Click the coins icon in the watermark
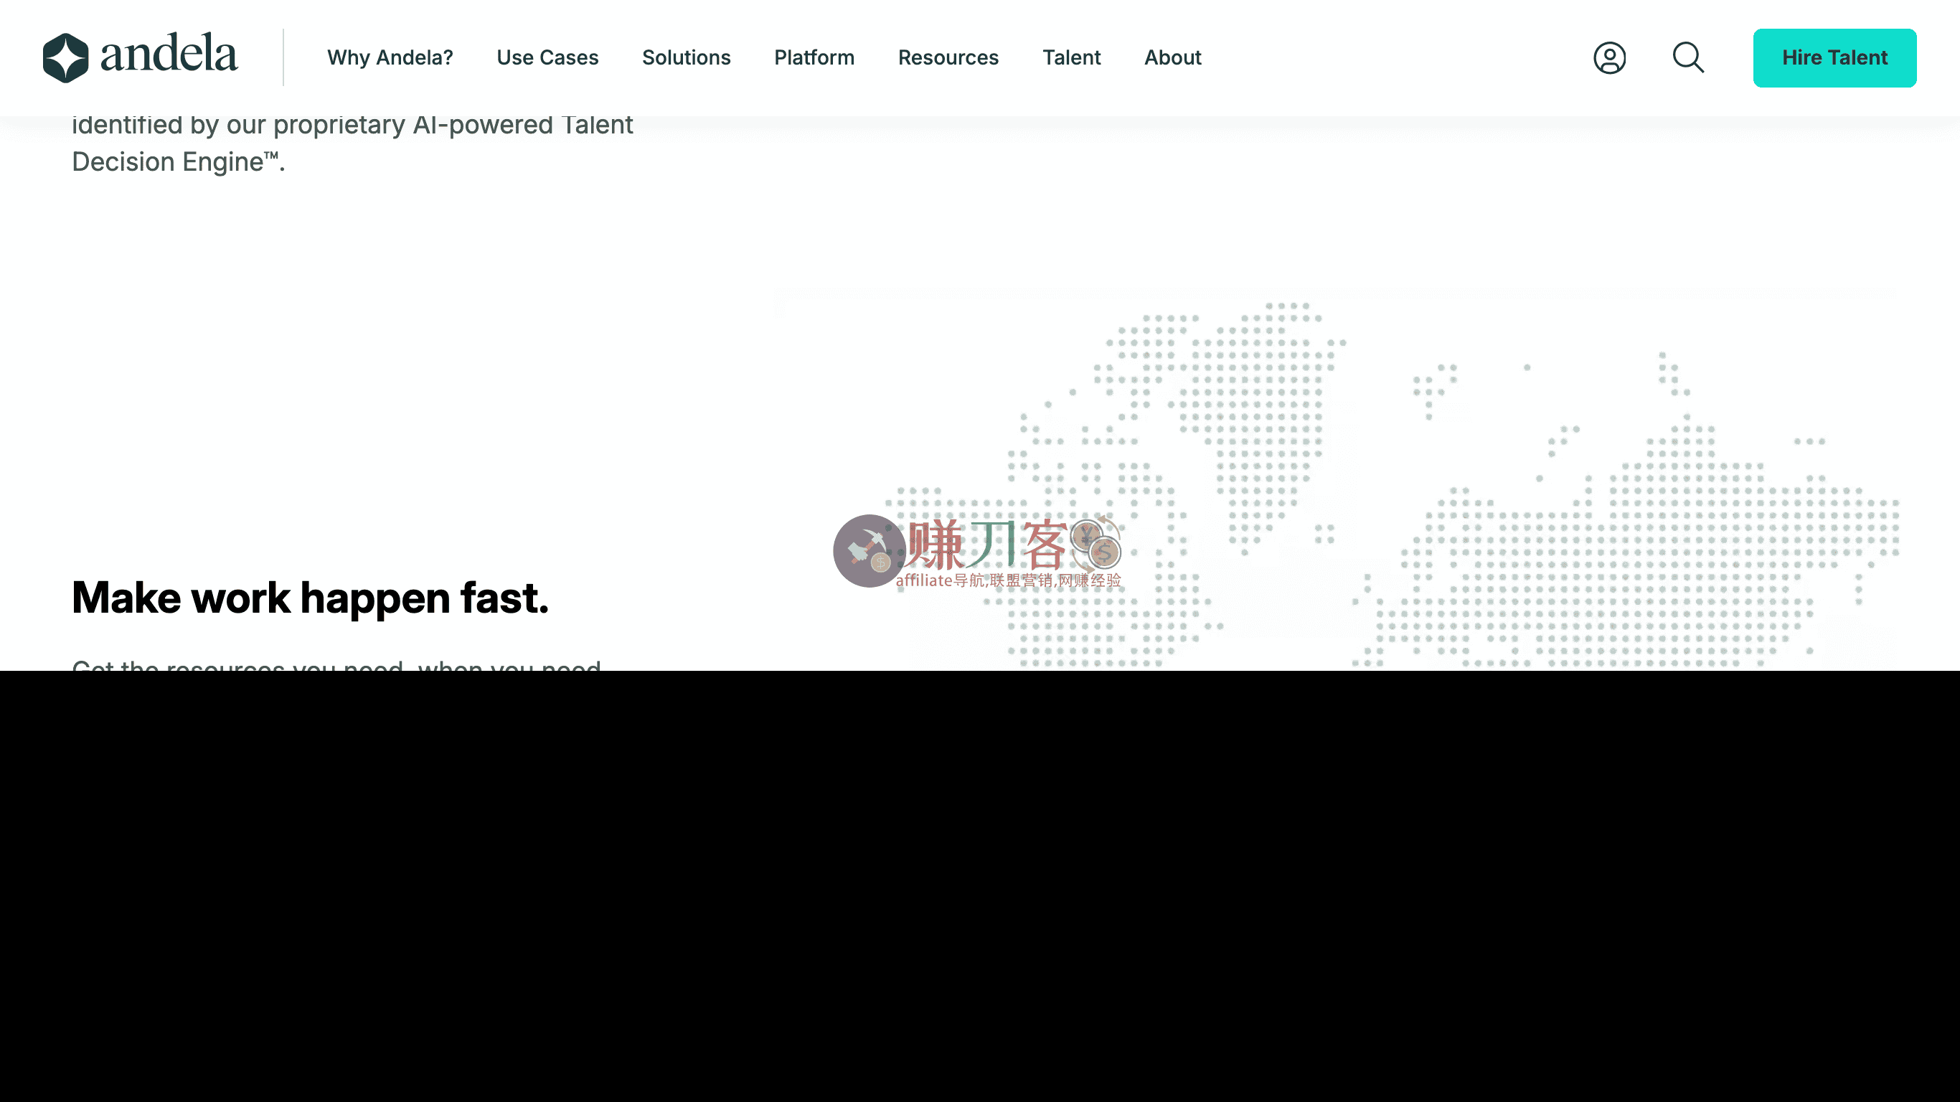This screenshot has width=1960, height=1102. tap(1096, 543)
